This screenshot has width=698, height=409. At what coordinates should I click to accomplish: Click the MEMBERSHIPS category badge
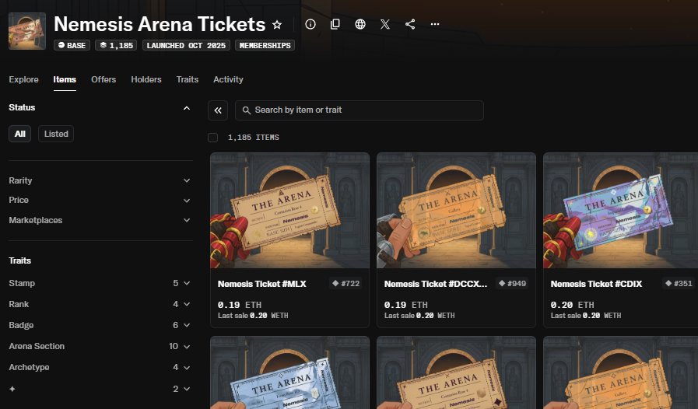tap(265, 45)
